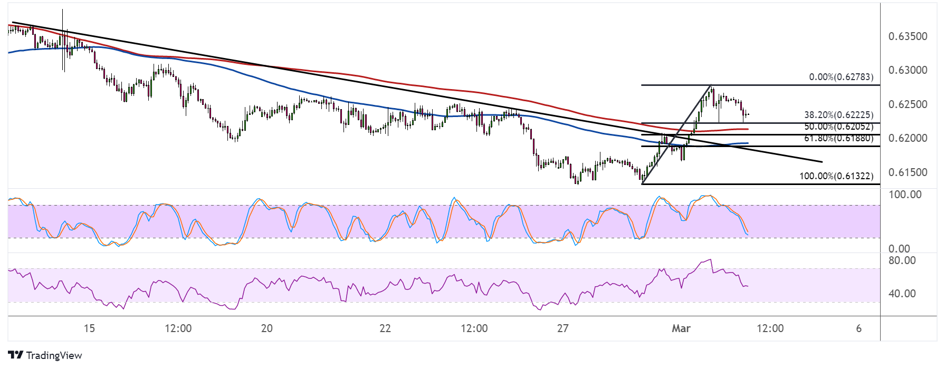Click the 38.20%(0.62225) Fibonacci label
This screenshot has width=945, height=369.
838,115
